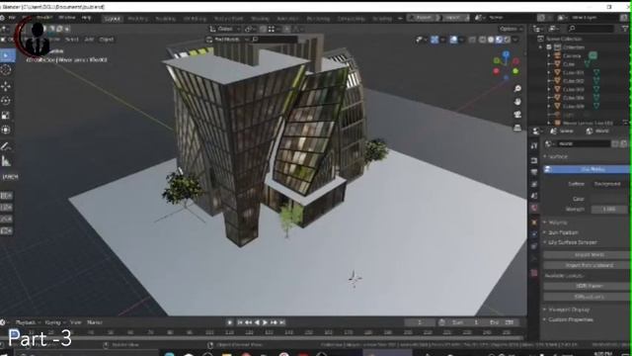Switch to the Modeling workspace tab
632x356 pixels.
click(137, 18)
